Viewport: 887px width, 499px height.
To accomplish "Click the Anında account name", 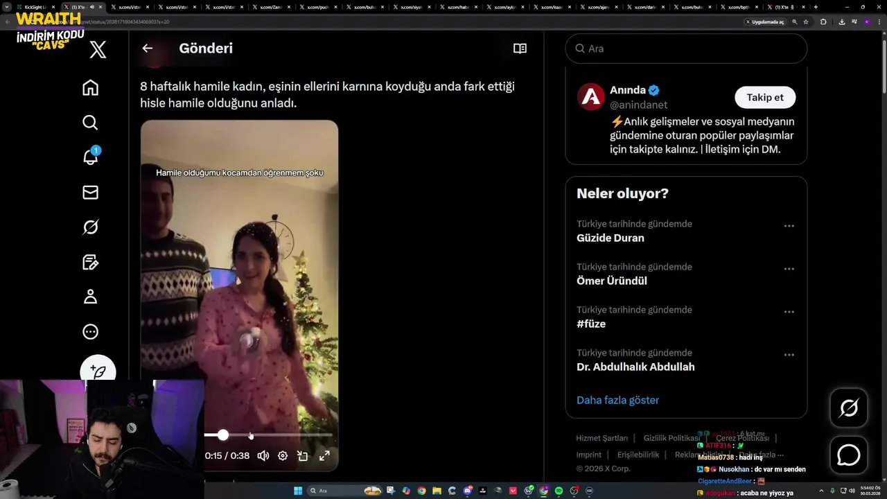I will coord(628,90).
